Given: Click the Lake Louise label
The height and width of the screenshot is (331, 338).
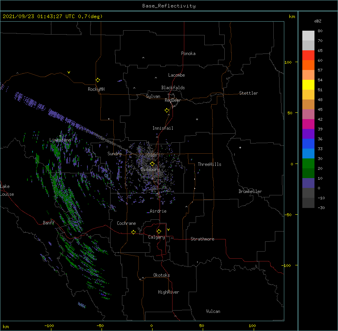Looking at the screenshot, I should (7, 190).
